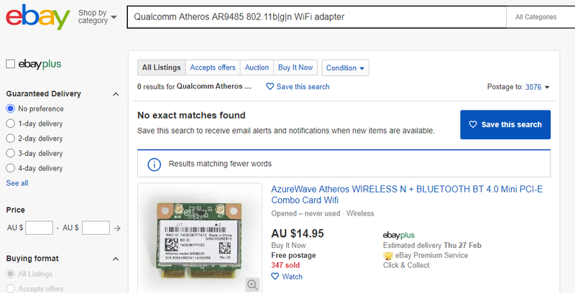Image resolution: width=575 pixels, height=293 pixels.
Task: Click the eBay logo
Action: 37,17
